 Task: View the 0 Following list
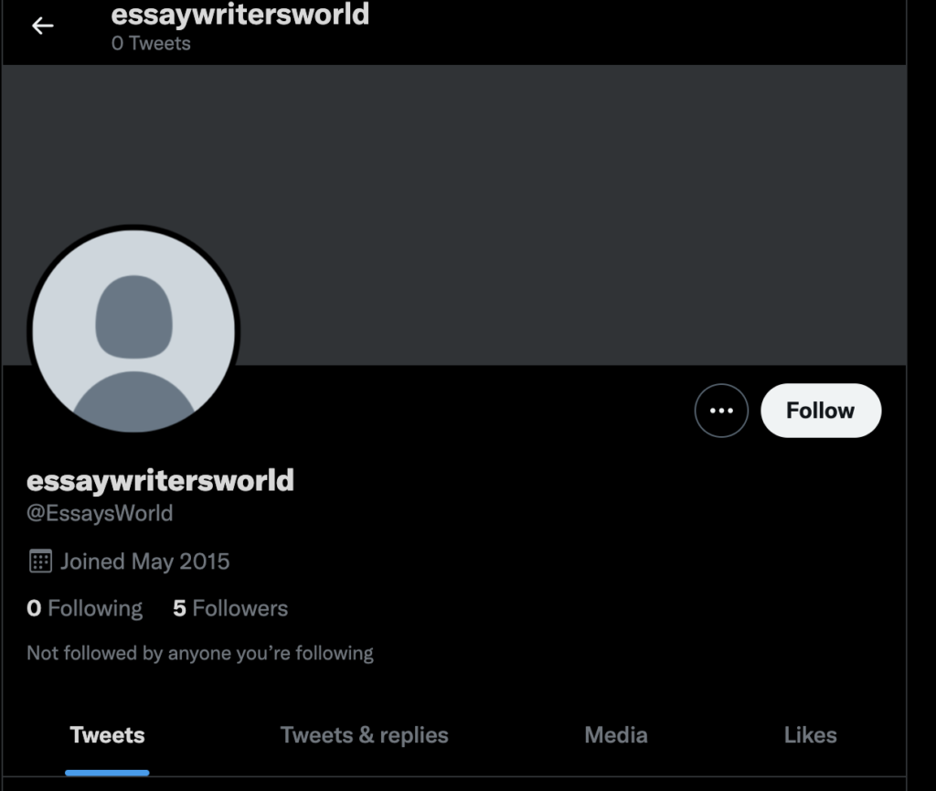point(84,608)
